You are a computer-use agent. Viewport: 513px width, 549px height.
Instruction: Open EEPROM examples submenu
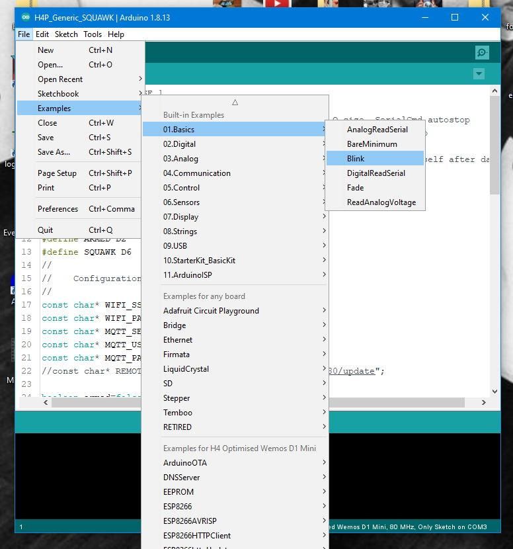235,492
